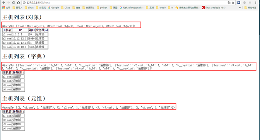This screenshot has width=260, height=140.
Task: Click the address bar showing 127.0.0.1:8000/host
Action: (124, 3)
